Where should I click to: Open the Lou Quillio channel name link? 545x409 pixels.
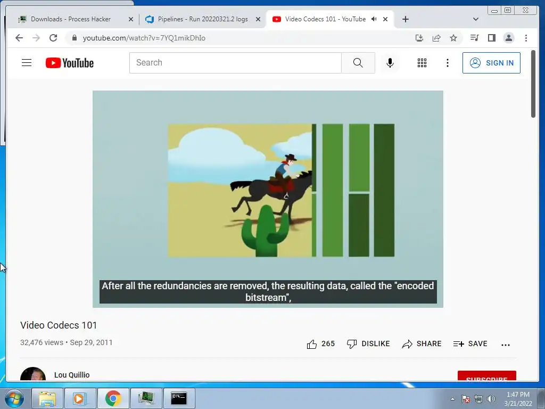pyautogui.click(x=72, y=375)
